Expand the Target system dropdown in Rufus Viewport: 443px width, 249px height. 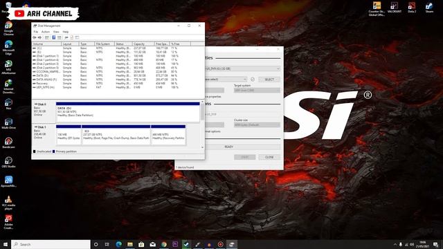[257, 91]
